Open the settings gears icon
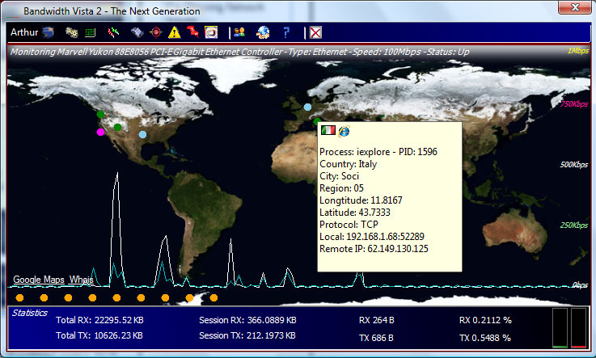 (x=71, y=32)
